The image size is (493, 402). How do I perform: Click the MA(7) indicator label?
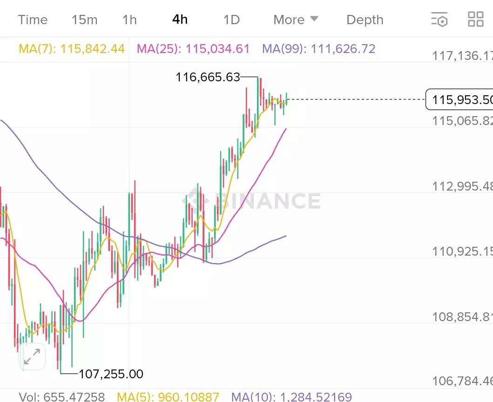[x=72, y=49]
